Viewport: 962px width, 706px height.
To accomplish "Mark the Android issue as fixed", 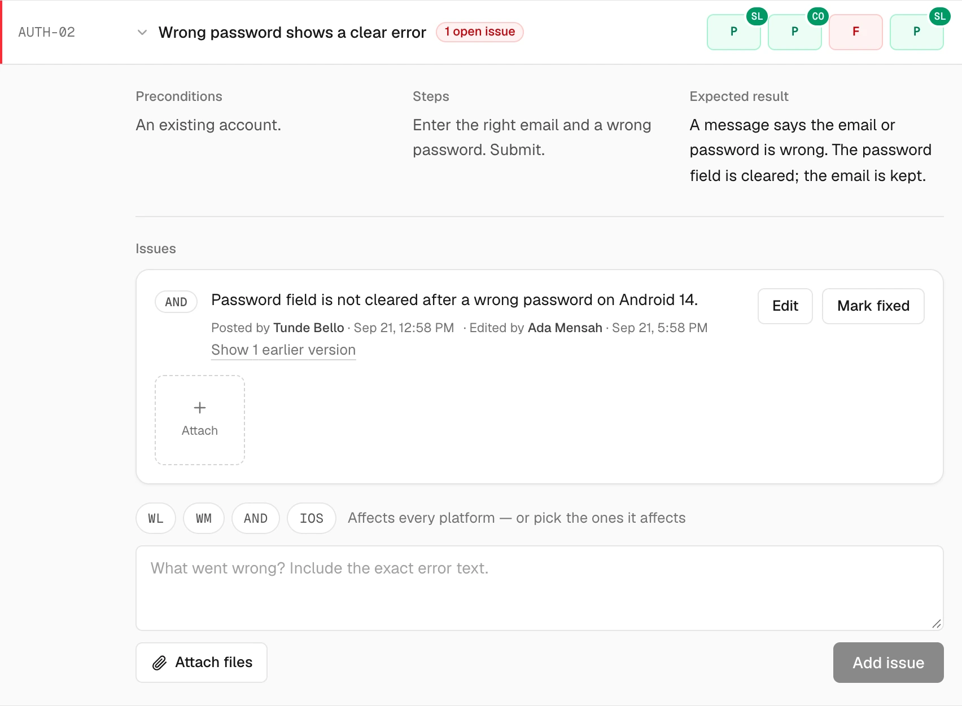I will coord(873,306).
